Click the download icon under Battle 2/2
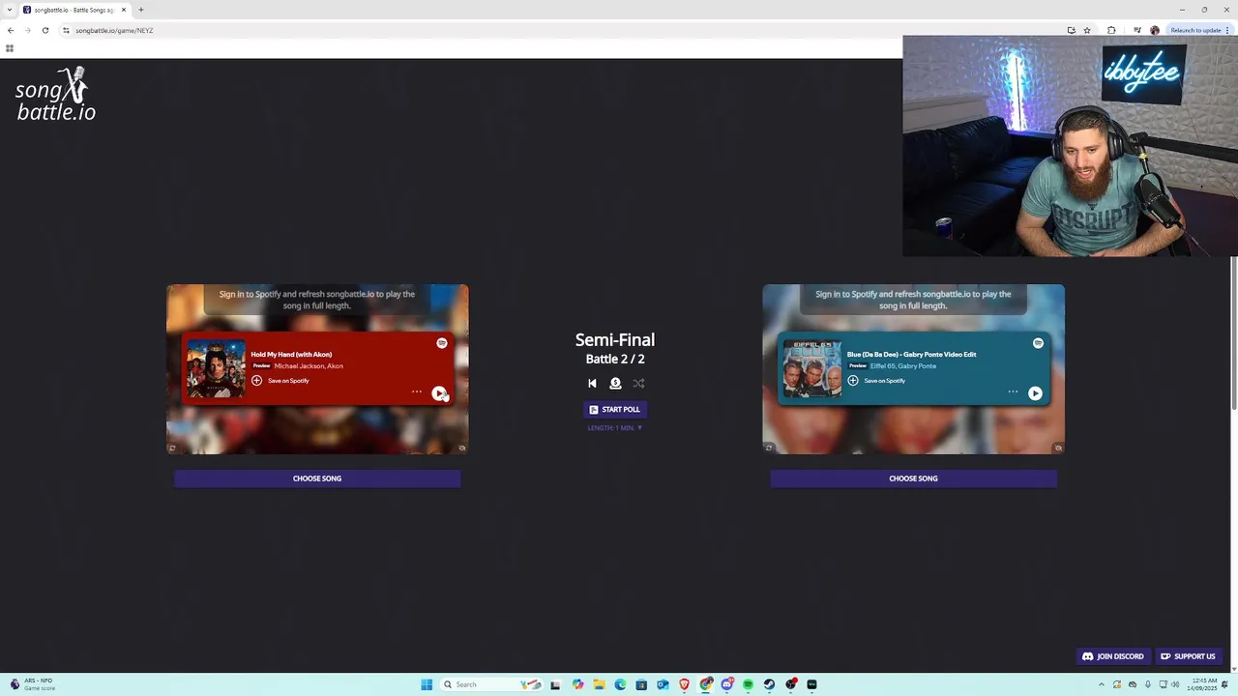This screenshot has width=1238, height=696. point(615,384)
